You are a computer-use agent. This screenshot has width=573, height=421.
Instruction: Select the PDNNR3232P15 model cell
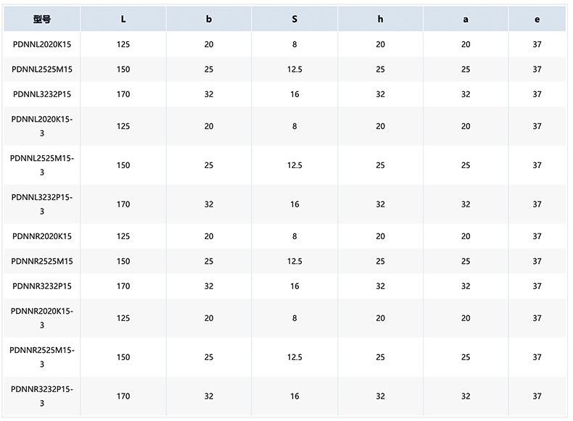(x=42, y=286)
